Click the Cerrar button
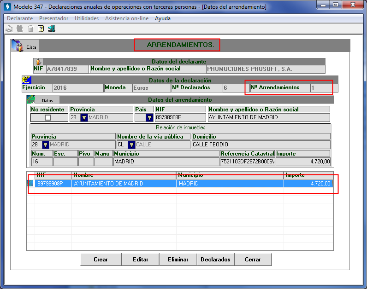 [253, 260]
